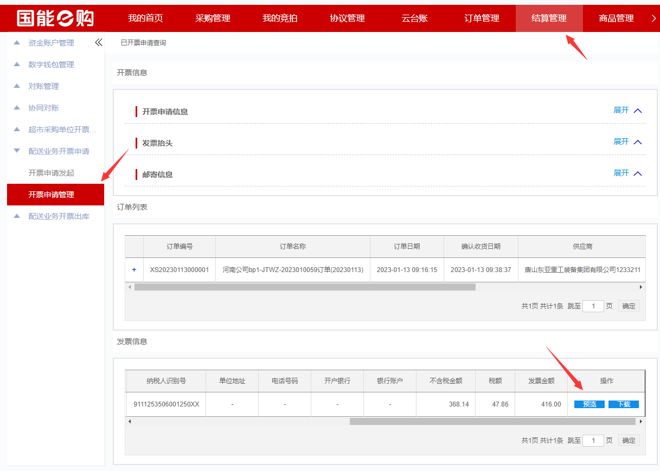Expand 配送业务开票出库 sidebar group

click(x=59, y=216)
